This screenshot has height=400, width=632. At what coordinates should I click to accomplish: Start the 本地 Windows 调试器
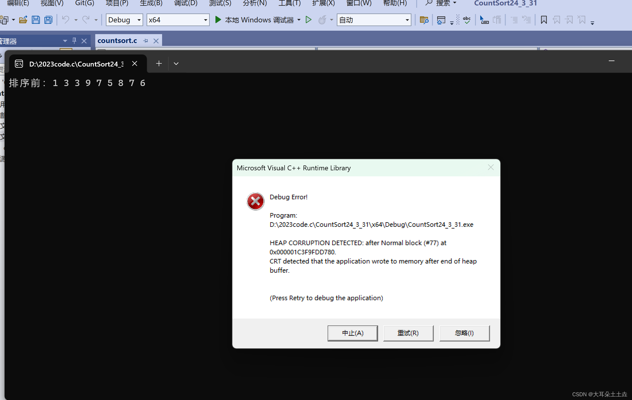pyautogui.click(x=254, y=20)
